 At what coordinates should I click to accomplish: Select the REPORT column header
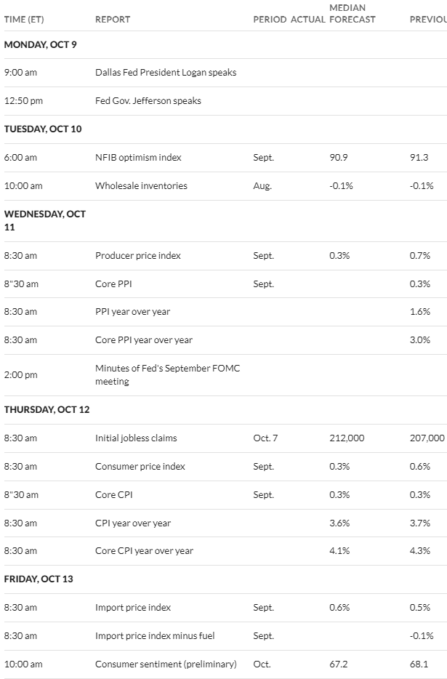(x=113, y=20)
